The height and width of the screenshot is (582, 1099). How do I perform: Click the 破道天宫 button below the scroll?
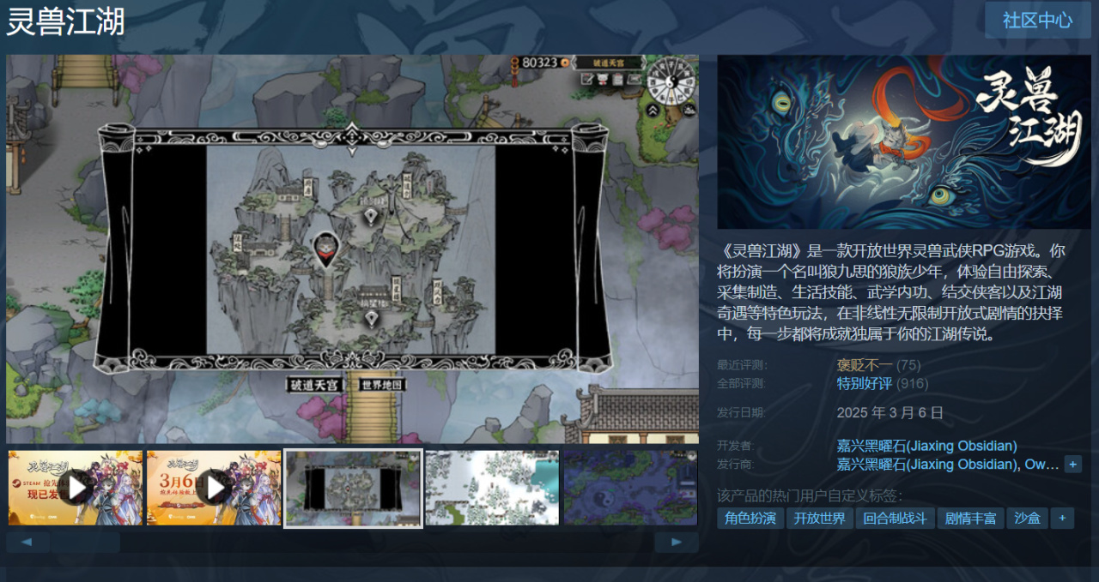[314, 385]
